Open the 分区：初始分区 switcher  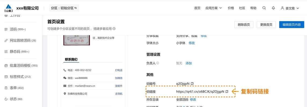[x=64, y=8]
